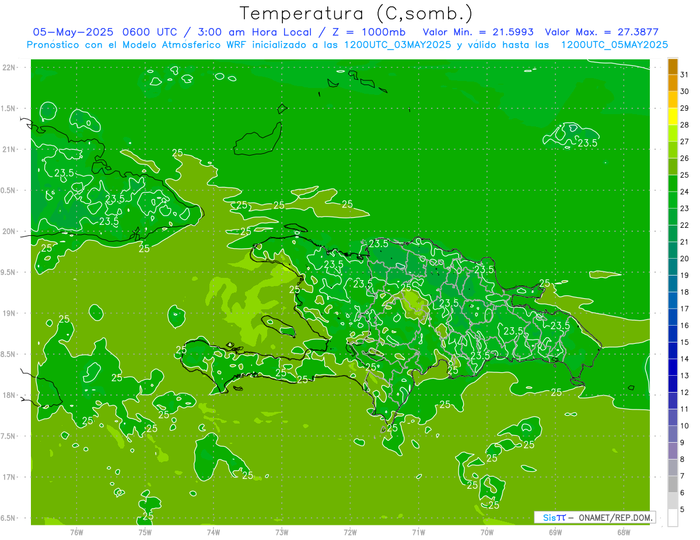Pick the gray legend band between 6 and 7
This screenshot has height=540, width=700.
click(673, 484)
